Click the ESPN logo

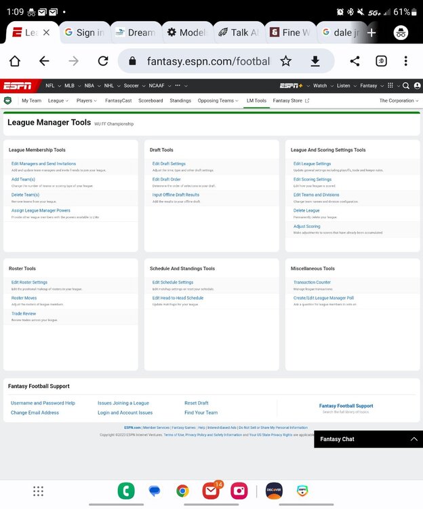click(18, 86)
